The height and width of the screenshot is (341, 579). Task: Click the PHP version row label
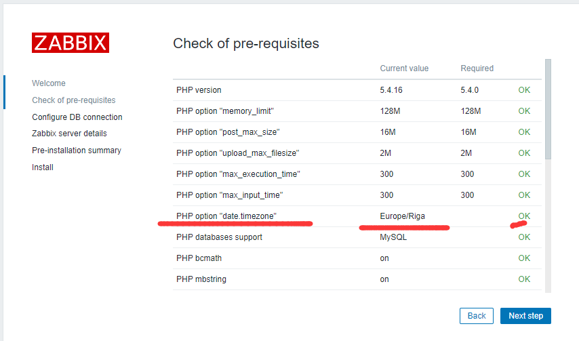199,90
